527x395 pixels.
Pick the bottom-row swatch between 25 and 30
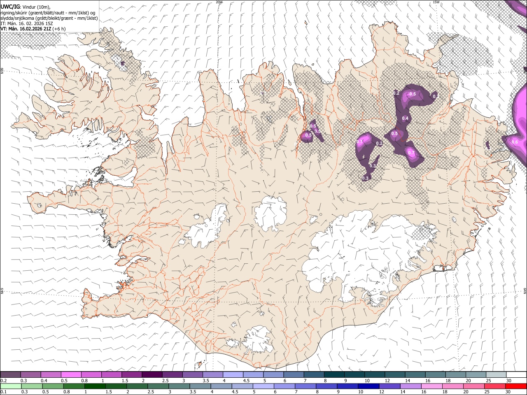(x=494, y=386)
